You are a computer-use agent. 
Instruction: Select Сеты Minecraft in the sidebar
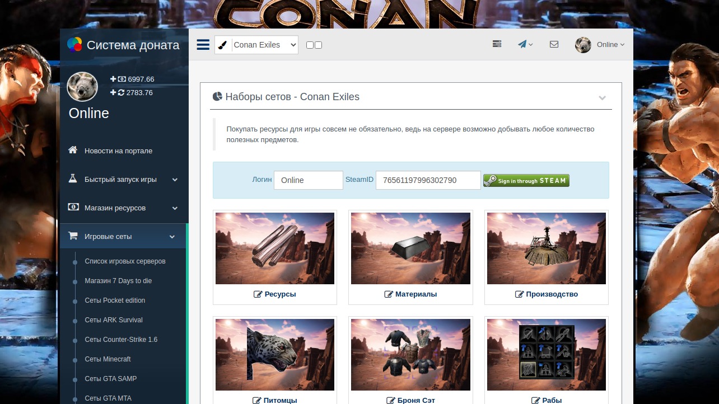(x=108, y=359)
